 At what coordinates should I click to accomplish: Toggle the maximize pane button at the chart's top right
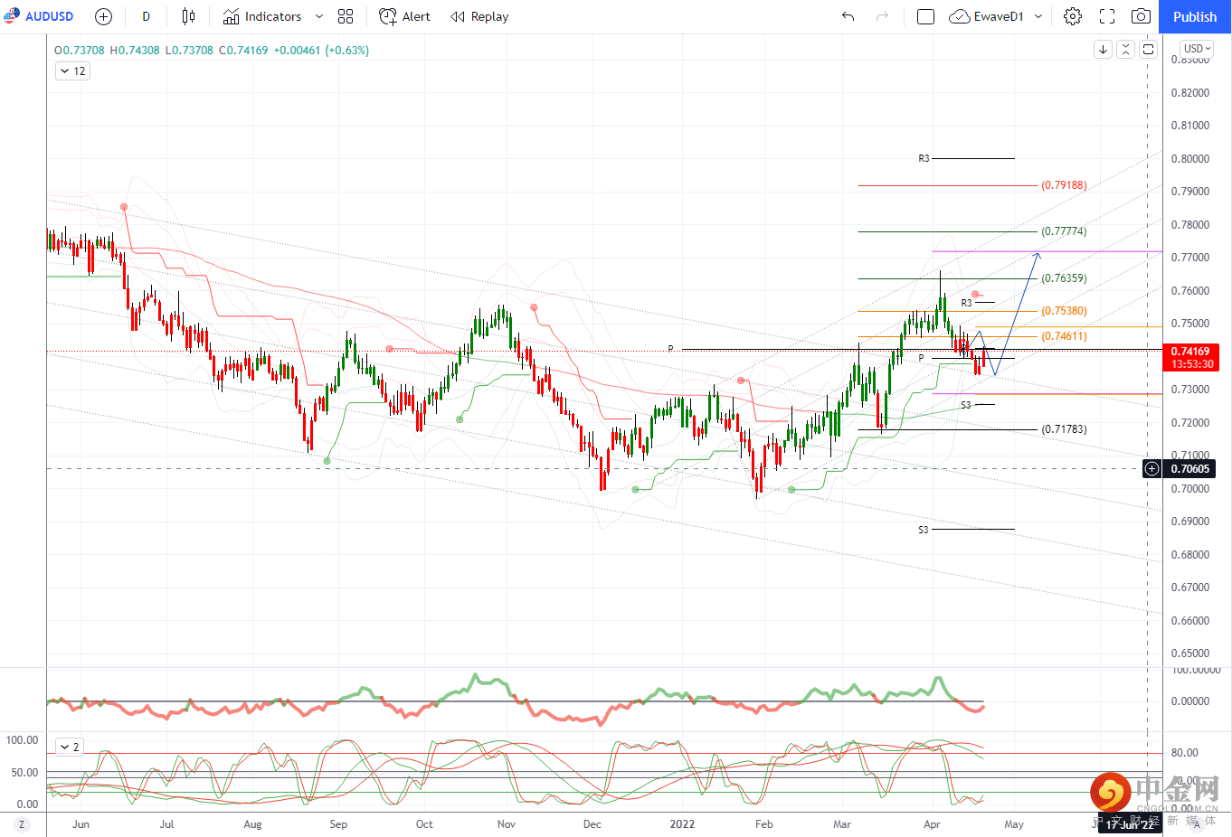click(1148, 50)
